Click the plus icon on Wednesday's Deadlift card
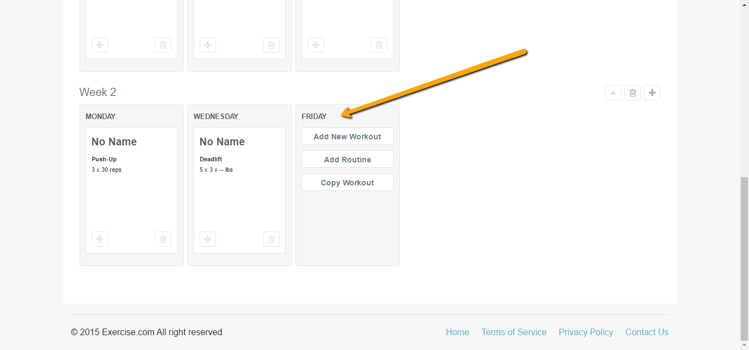749x350 pixels. click(208, 239)
